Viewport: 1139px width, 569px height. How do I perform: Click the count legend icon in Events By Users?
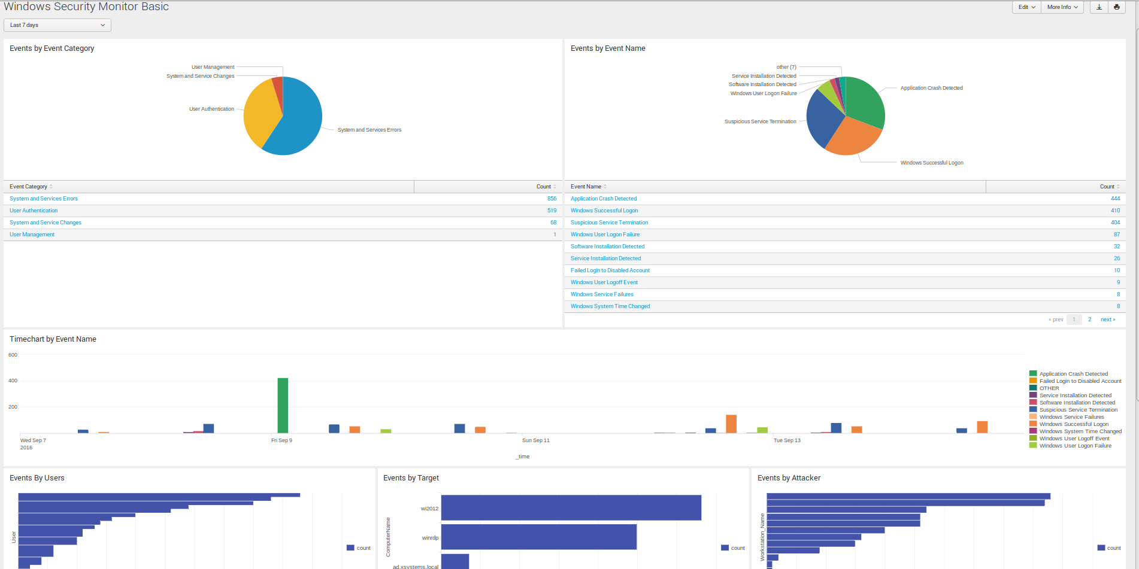(350, 548)
